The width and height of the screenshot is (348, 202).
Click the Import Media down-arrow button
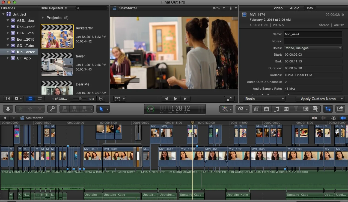click(8, 109)
